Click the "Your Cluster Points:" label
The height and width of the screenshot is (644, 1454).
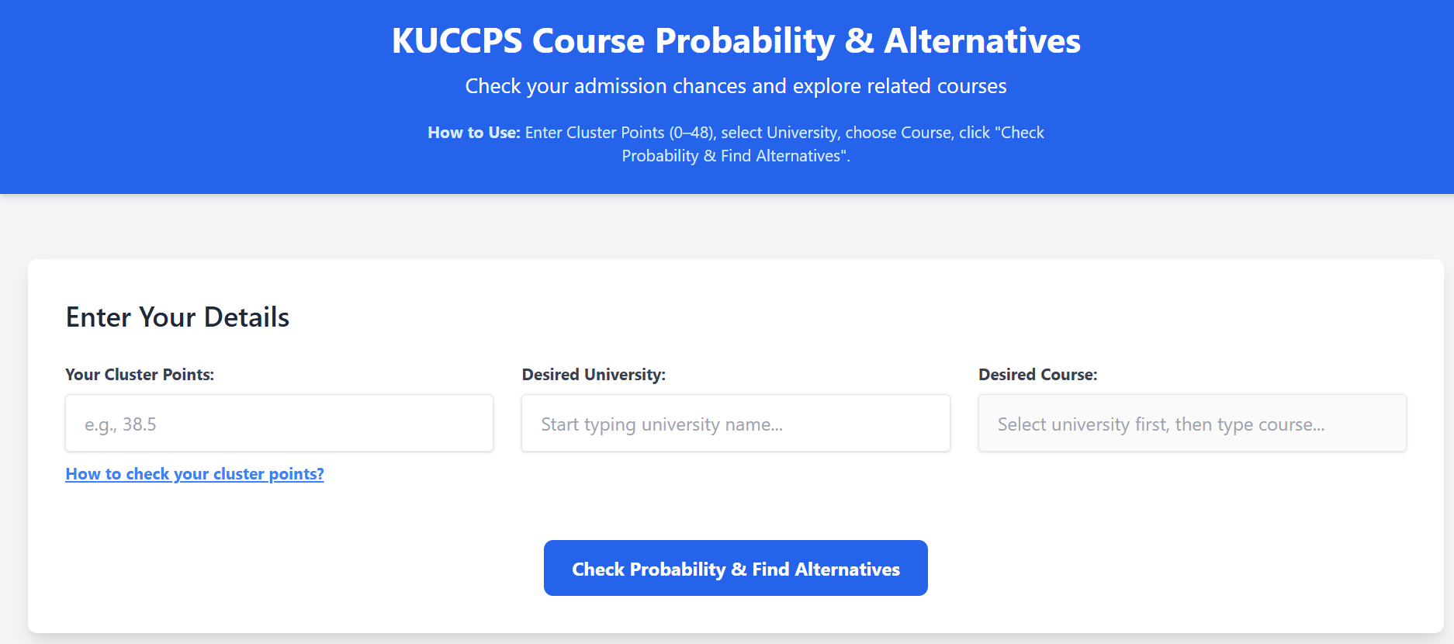pos(140,374)
